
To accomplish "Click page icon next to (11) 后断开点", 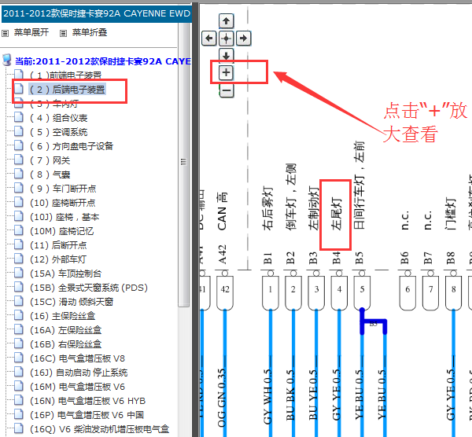I will [19, 244].
